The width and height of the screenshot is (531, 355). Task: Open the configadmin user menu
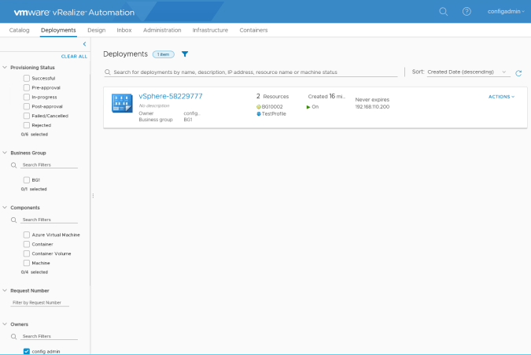(506, 12)
